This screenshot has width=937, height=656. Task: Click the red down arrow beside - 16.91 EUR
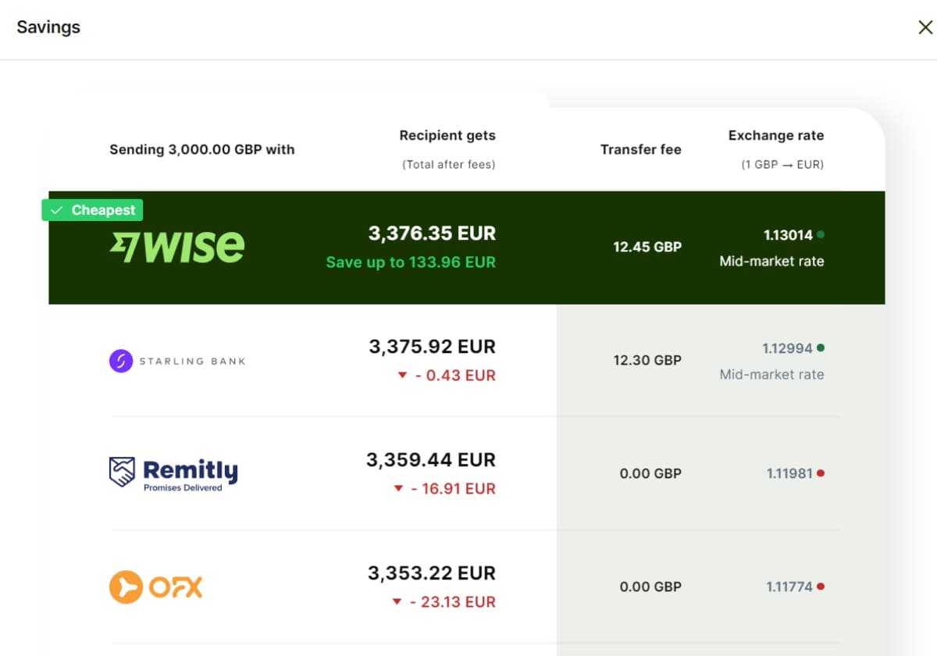[x=397, y=489]
